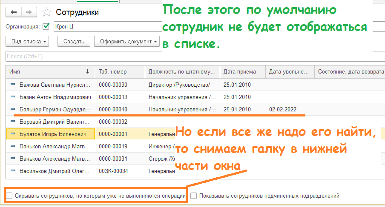This screenshot has height=207, width=385.
Task: Enable Показывать сотрудников подчиненных подразделений
Action: (x=194, y=196)
